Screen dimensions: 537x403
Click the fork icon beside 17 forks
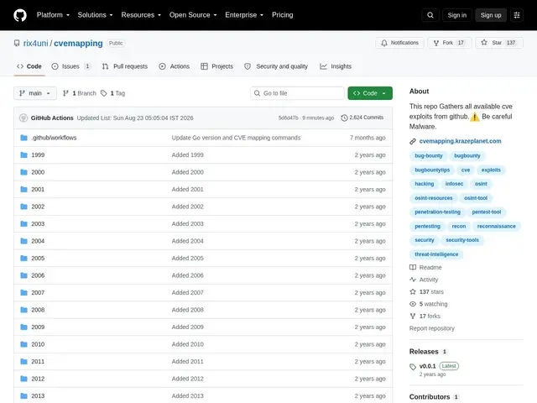(413, 316)
